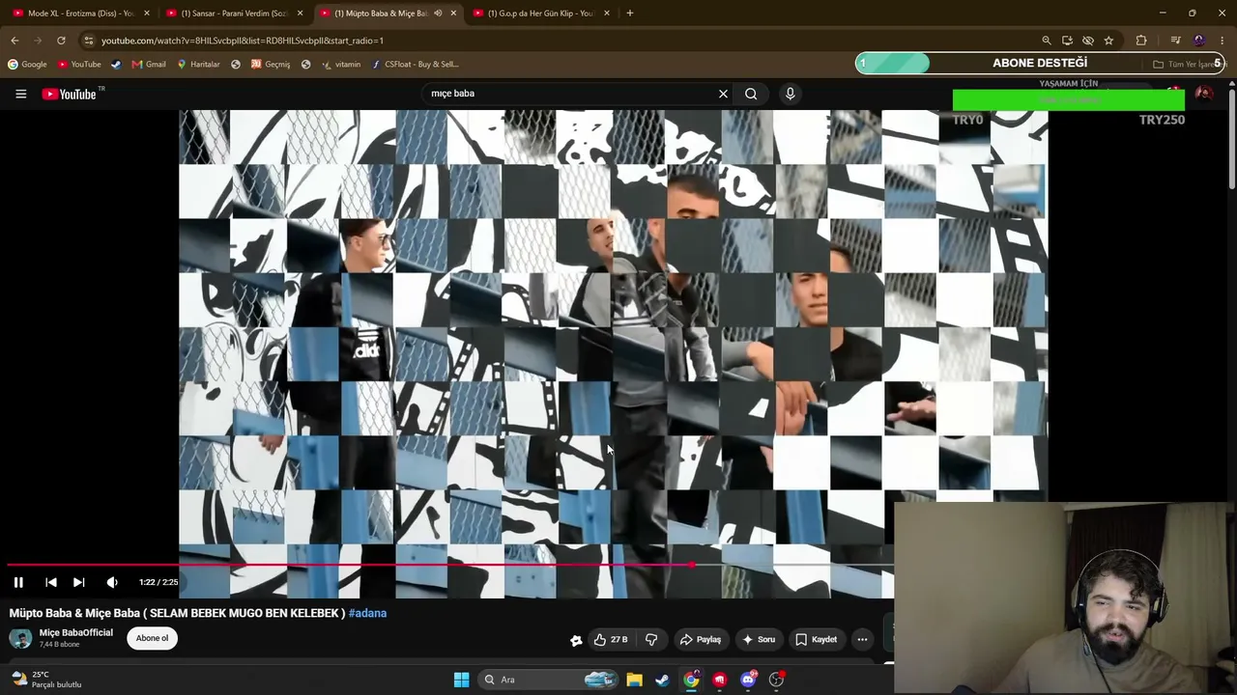Click the address bar URL
The height and width of the screenshot is (695, 1237).
pos(243,41)
